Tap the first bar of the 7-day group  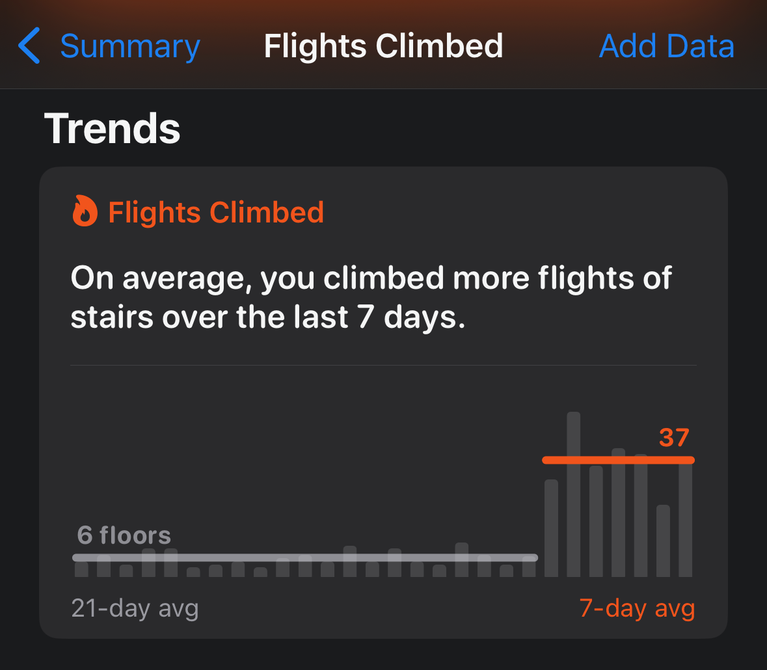coord(551,528)
